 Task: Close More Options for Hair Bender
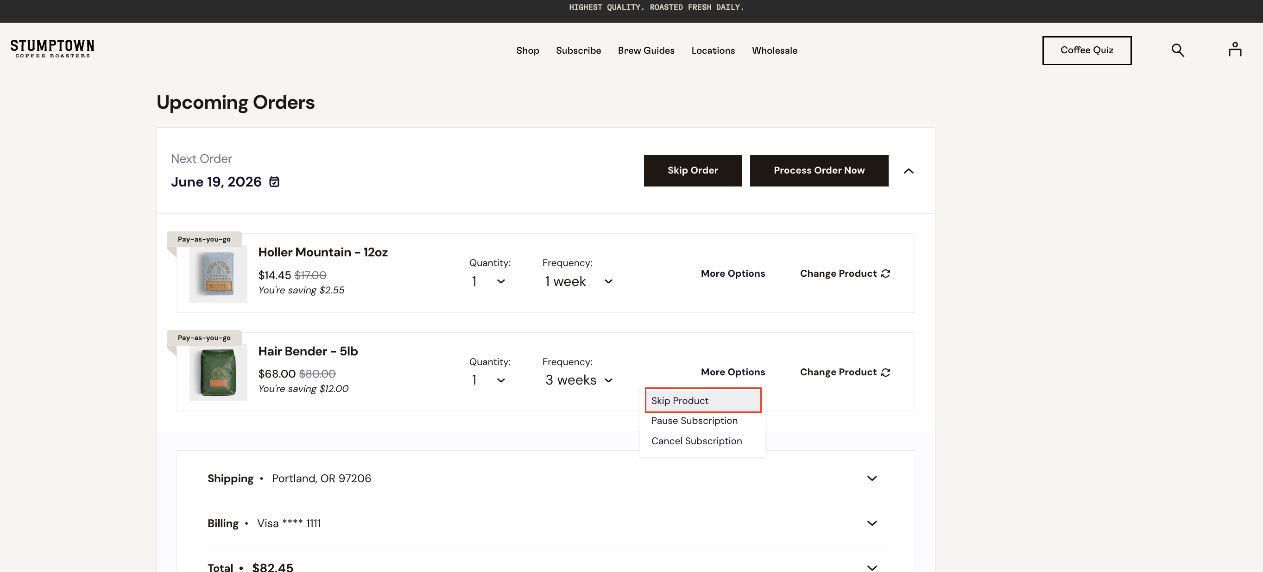pos(733,372)
